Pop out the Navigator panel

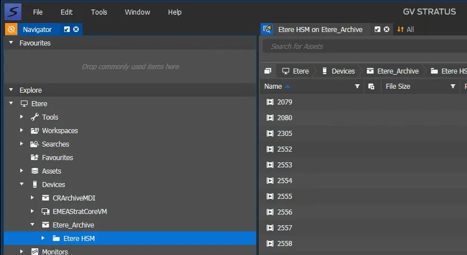[67, 29]
